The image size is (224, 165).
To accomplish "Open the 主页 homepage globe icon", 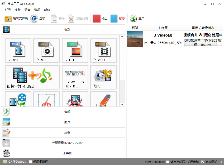I will [x=137, y=18].
